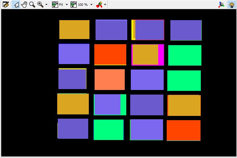Viewport: 237px width, 158px height.
Task: Select the zoom in tool
Action: 40,5
